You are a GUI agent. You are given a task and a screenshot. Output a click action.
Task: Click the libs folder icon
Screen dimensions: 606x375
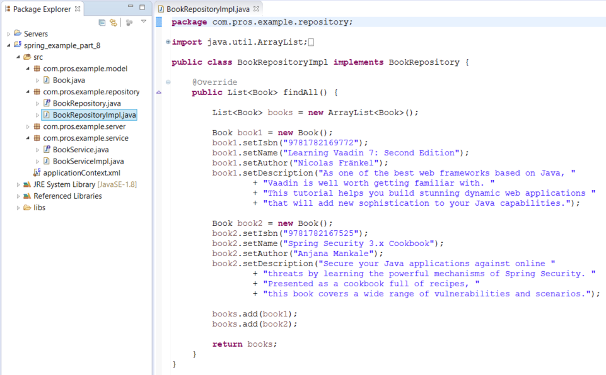pyautogui.click(x=27, y=208)
